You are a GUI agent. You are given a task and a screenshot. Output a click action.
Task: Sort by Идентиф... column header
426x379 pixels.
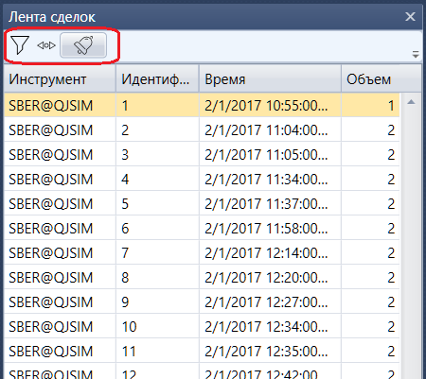(157, 78)
